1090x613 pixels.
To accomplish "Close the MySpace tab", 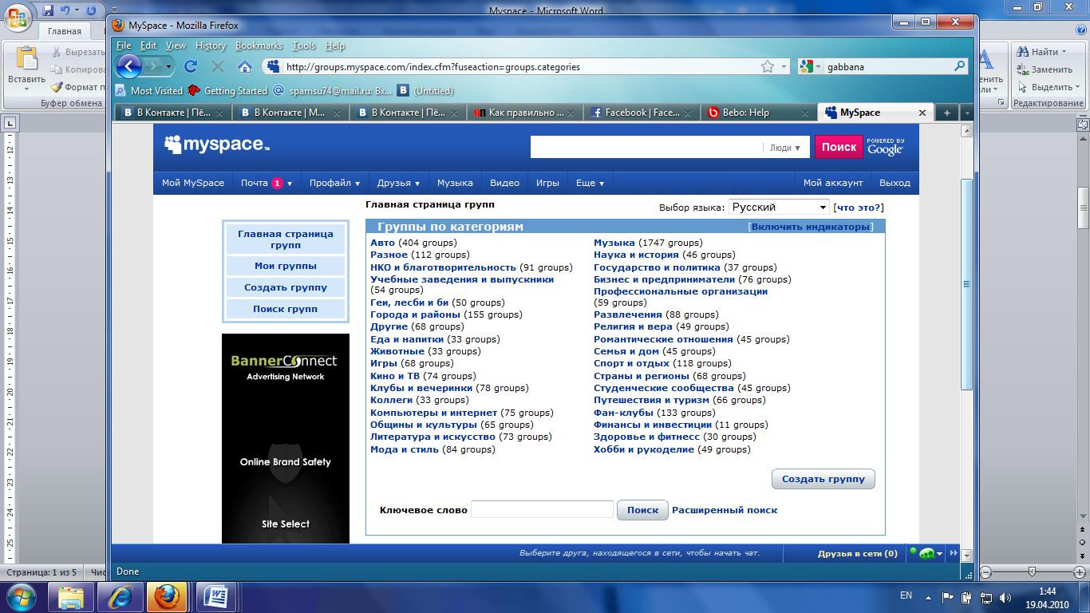I will (x=923, y=113).
